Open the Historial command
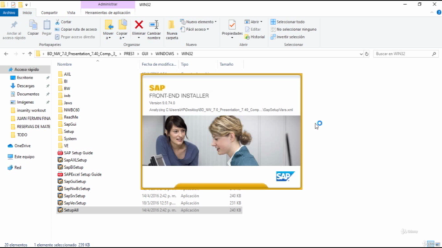Screen dimensions: 442x248 255,37
